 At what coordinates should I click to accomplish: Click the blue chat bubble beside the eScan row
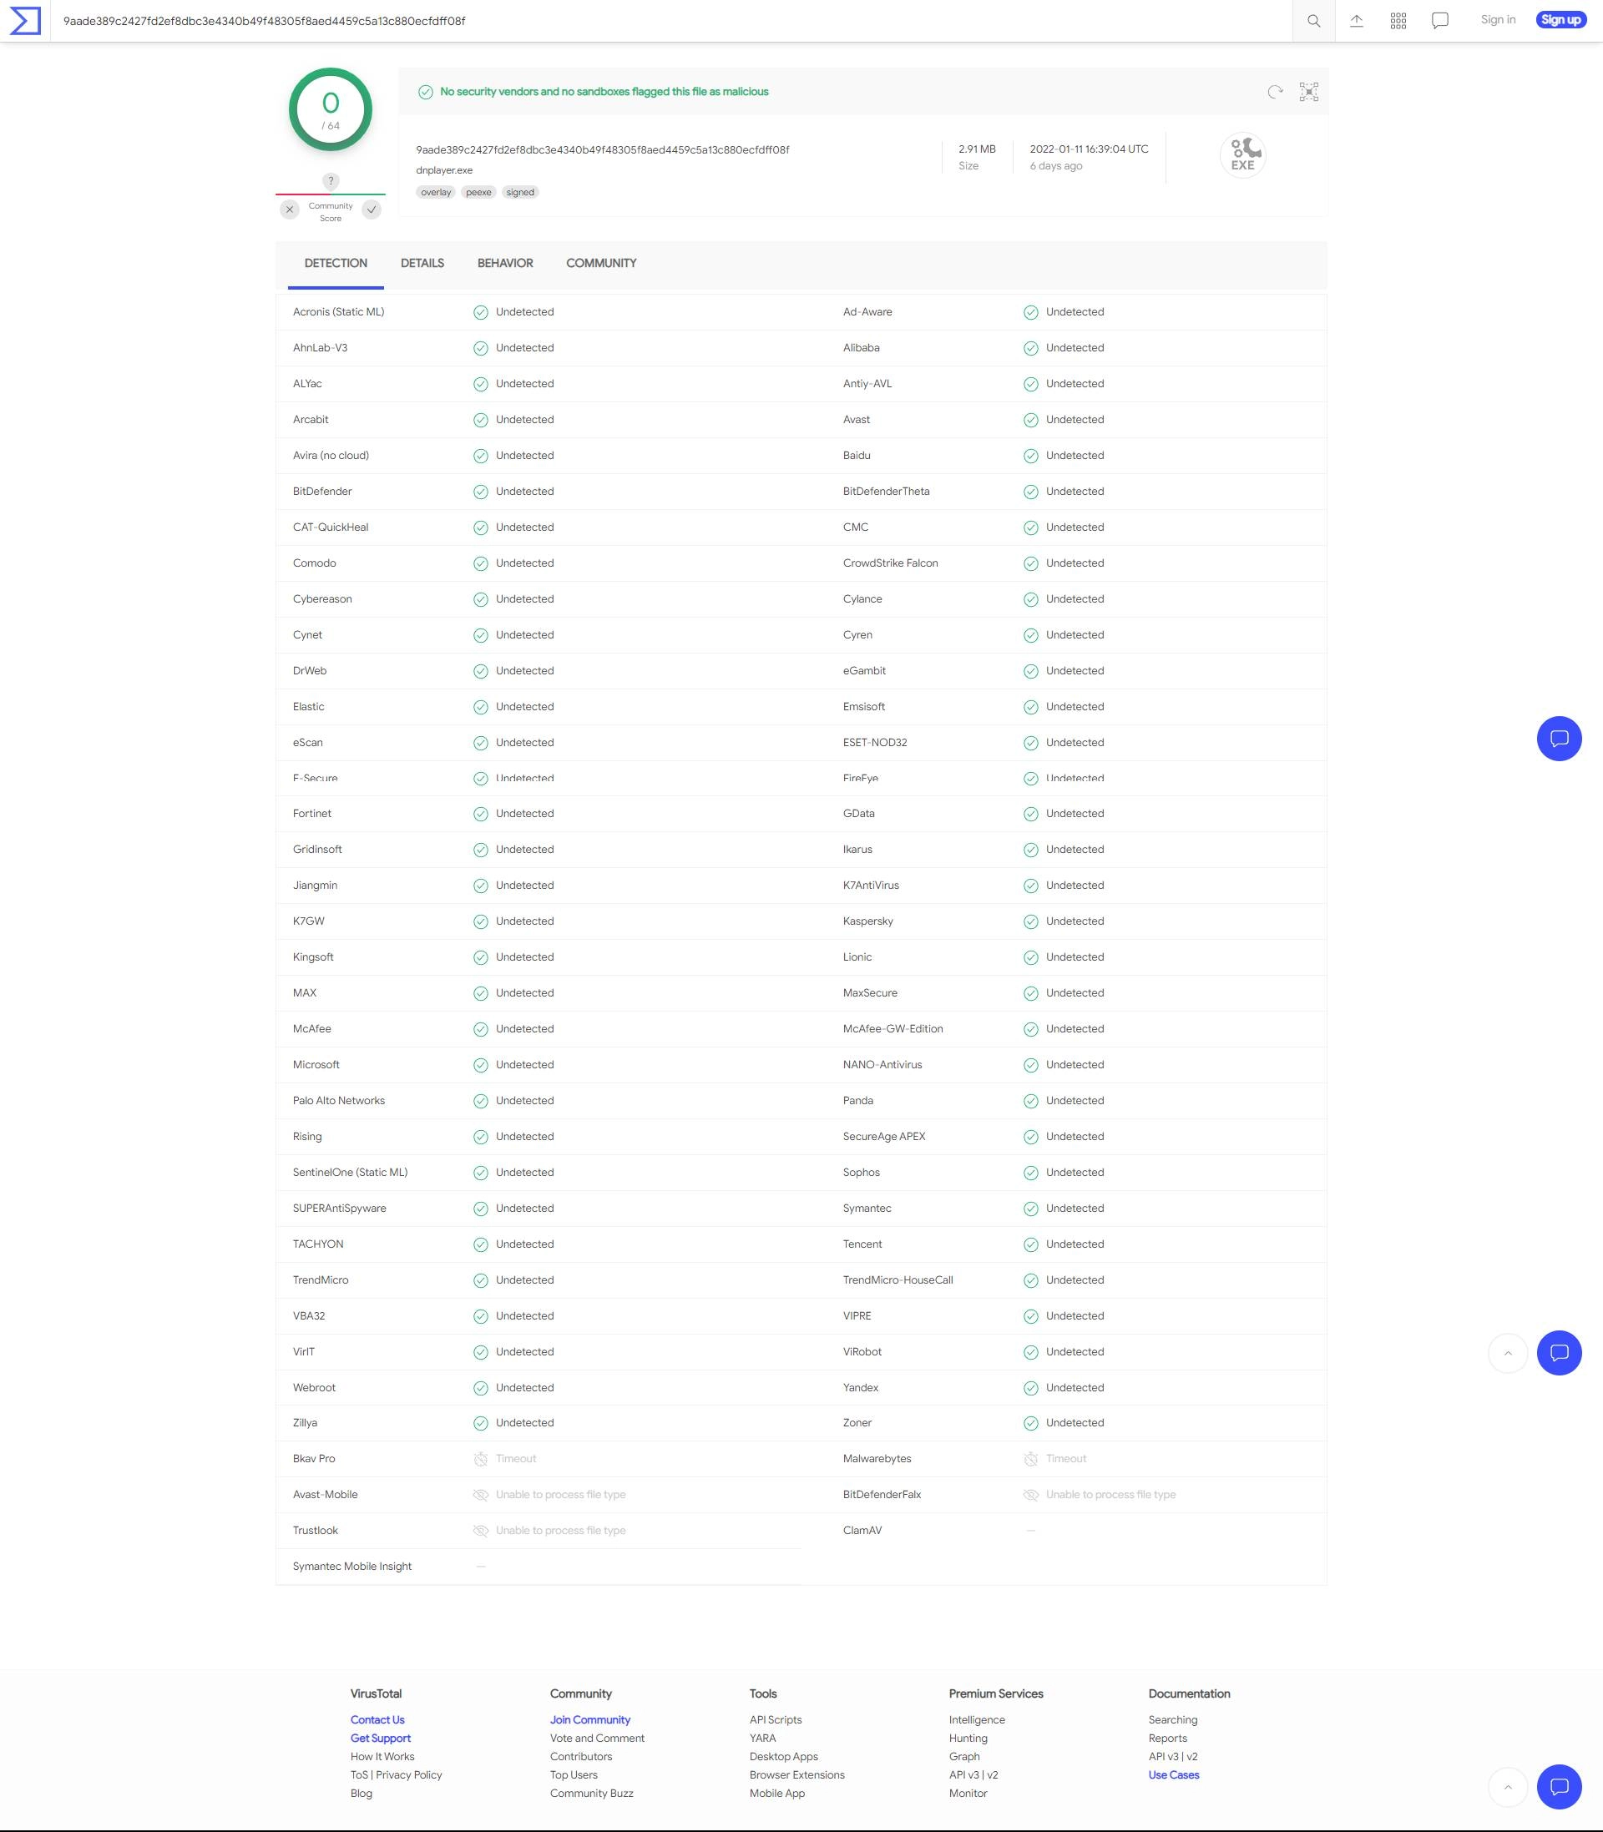[1560, 739]
